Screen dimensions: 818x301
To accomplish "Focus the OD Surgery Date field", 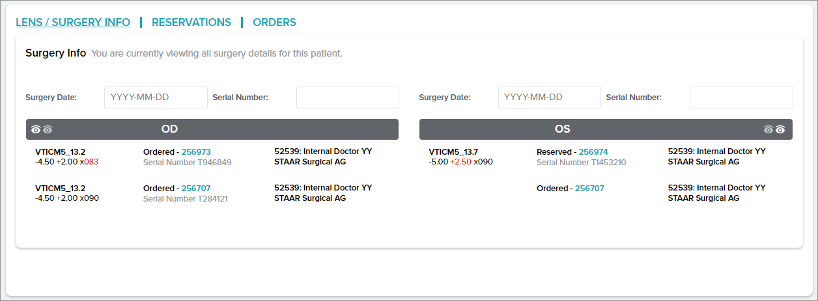I will [x=156, y=98].
